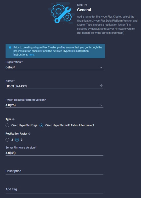141x198 pixels.
Task: Open the 'here' installation instructions link
Action: 31,54
